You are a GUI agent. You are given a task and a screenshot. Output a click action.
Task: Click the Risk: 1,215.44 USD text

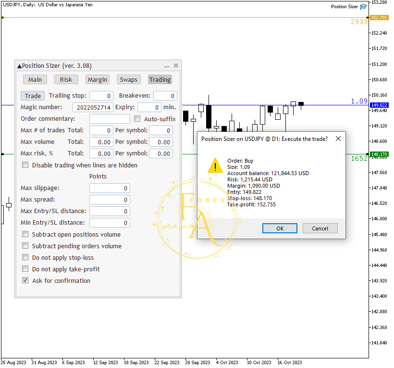250,179
